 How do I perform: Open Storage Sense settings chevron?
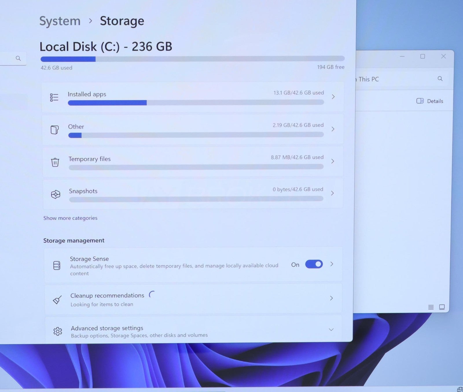332,264
